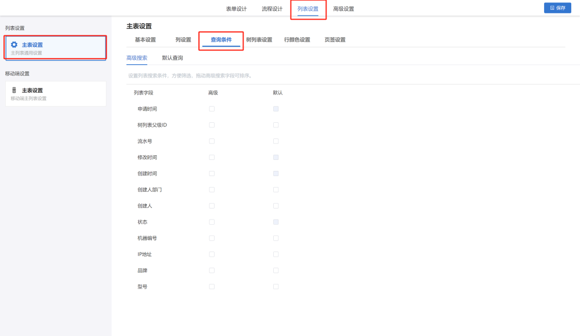This screenshot has width=580, height=336.
Task: Enable 高级 checkbox for 申请时间
Action: pyautogui.click(x=212, y=109)
